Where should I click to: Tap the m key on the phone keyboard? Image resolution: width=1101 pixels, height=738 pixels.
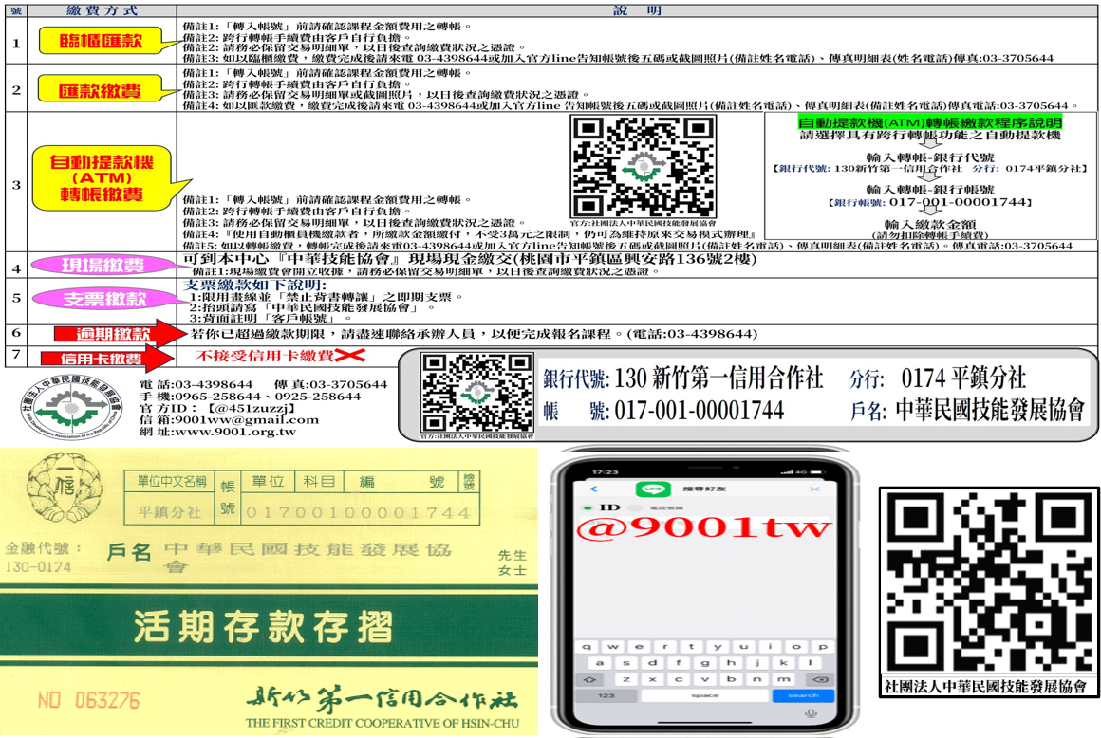[784, 679]
